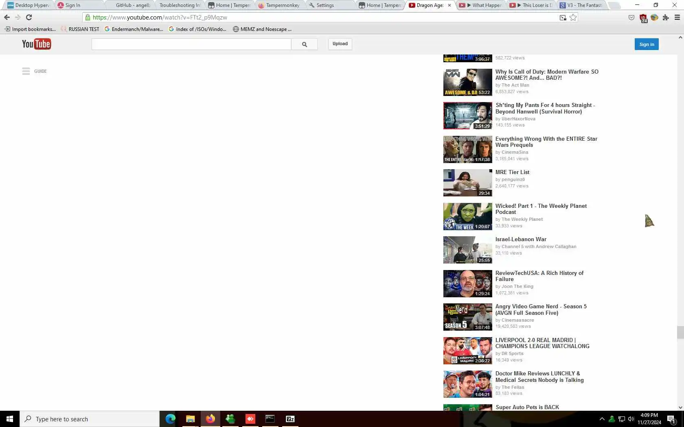Open the Windows Start menu
The width and height of the screenshot is (684, 427).
pyautogui.click(x=10, y=419)
